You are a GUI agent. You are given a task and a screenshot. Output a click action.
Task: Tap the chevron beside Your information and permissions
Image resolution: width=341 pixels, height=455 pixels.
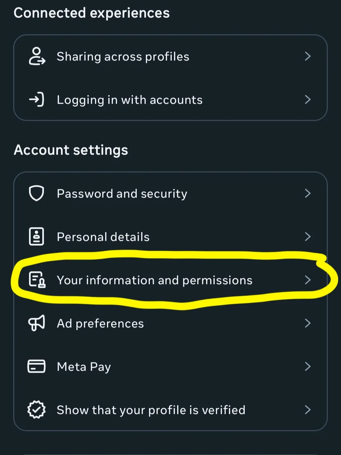point(308,280)
